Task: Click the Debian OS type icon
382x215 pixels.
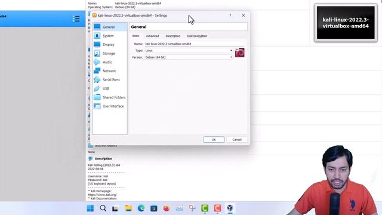Action: click(239, 53)
